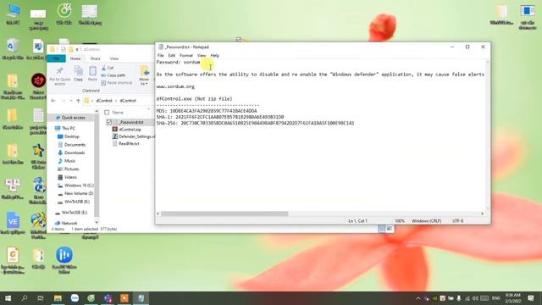Click the Notepad taskbar button
Viewport: 542px width, 305px height.
pos(141,298)
